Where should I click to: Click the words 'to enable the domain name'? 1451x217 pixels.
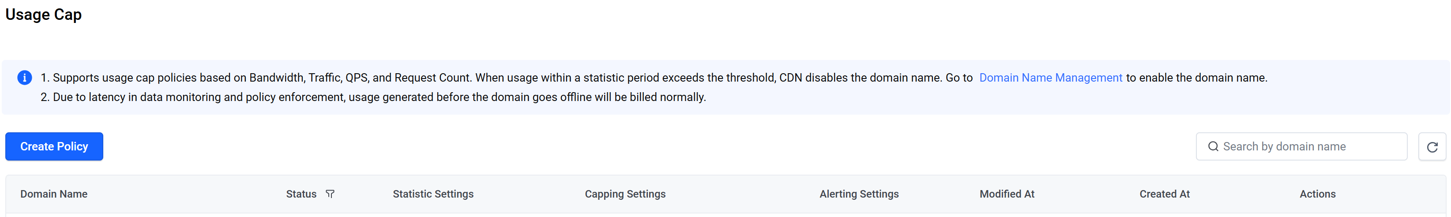[1196, 78]
